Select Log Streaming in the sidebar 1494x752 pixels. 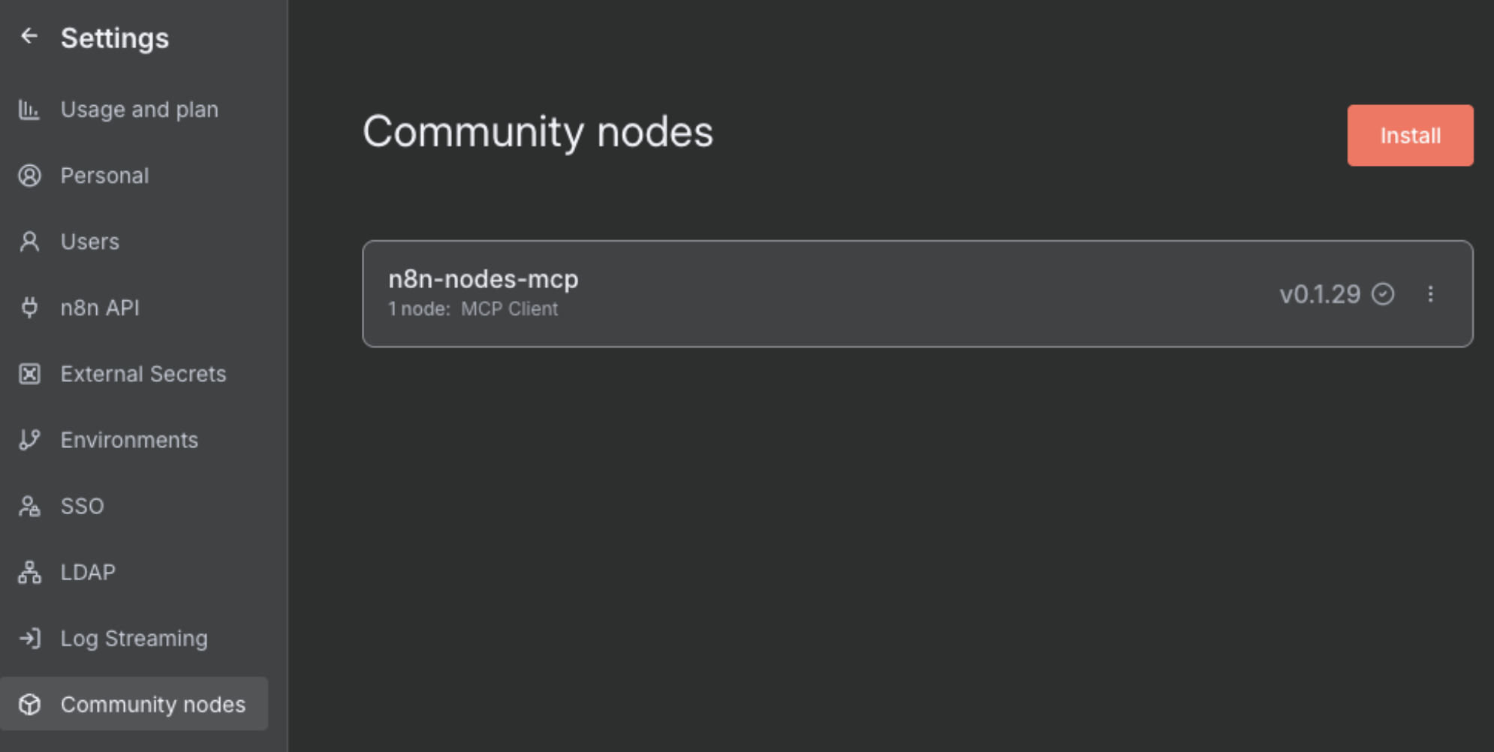pyautogui.click(x=134, y=639)
